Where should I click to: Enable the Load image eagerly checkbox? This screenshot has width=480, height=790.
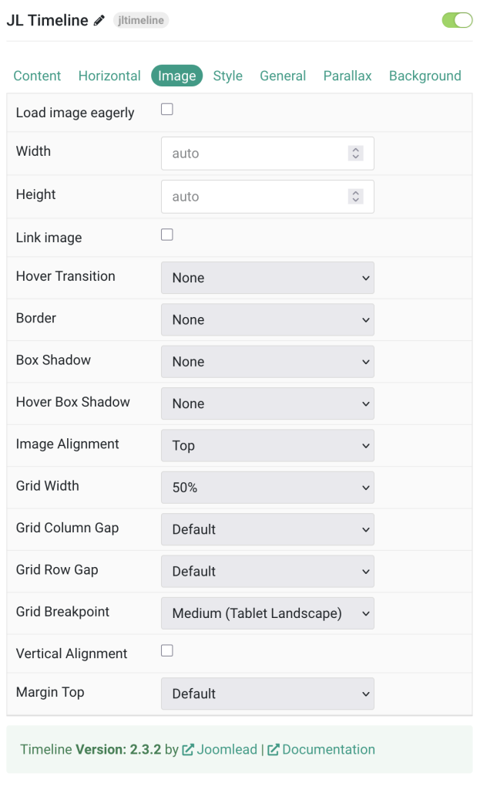pos(167,110)
